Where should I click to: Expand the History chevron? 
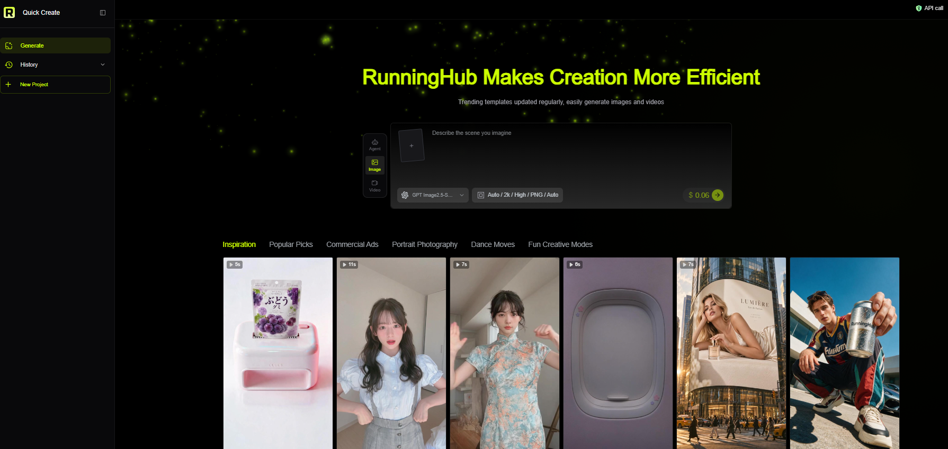click(x=103, y=65)
